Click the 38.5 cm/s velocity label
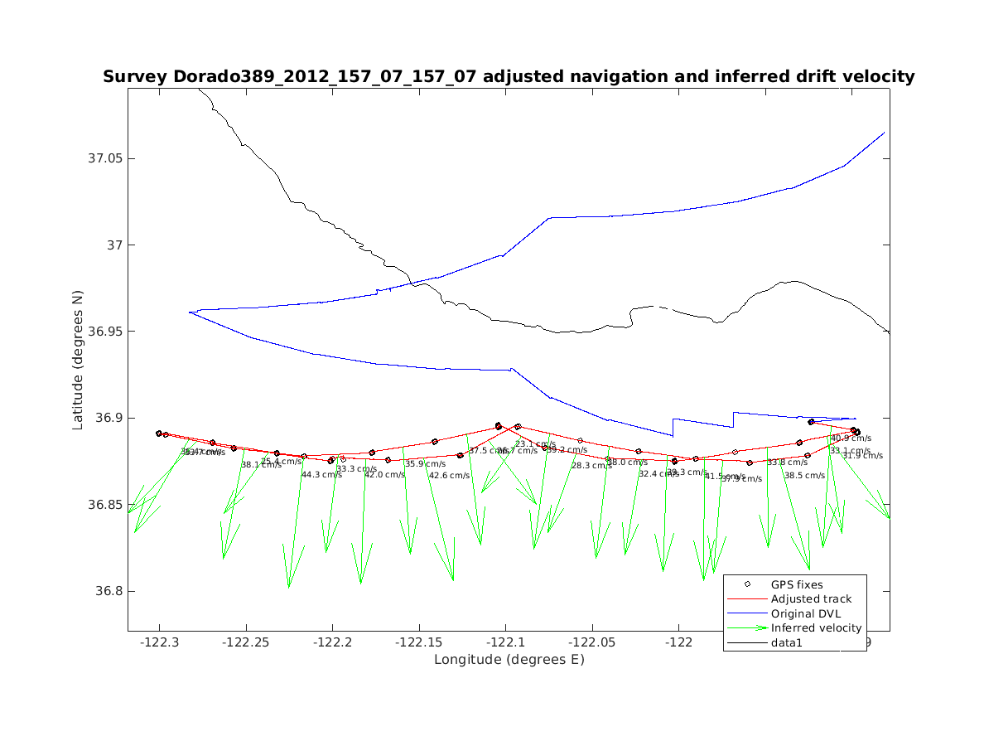Image resolution: width=984 pixels, height=746 pixels. 805,476
